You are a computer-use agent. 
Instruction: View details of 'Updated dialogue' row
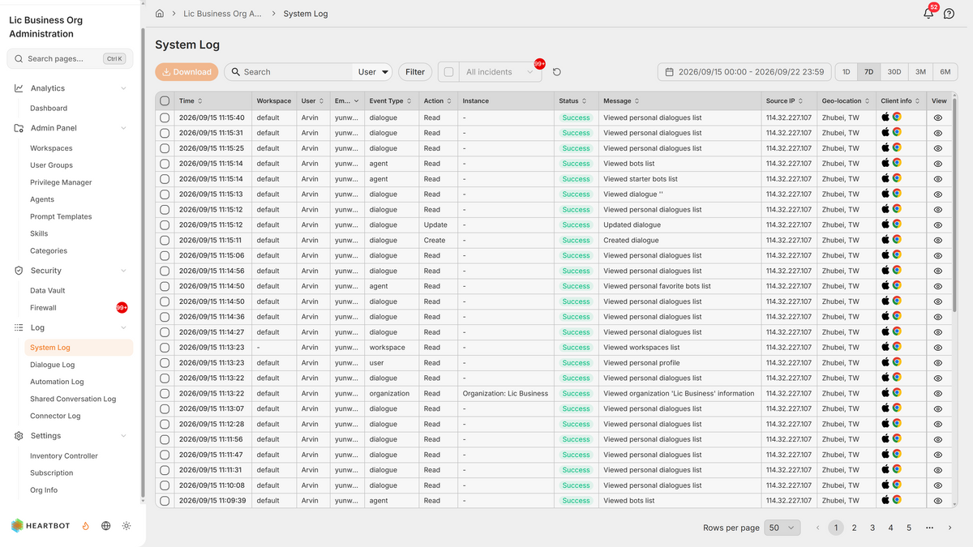[x=938, y=224]
